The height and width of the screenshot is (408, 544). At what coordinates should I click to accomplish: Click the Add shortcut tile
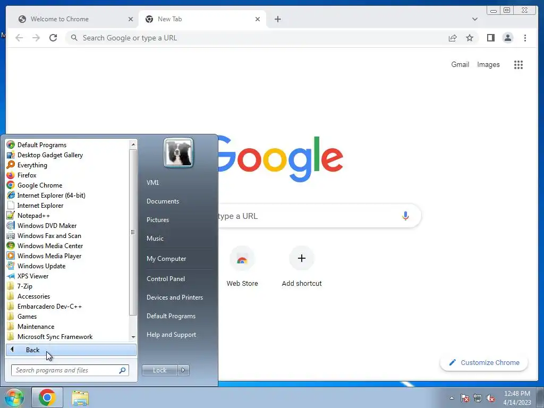click(302, 267)
